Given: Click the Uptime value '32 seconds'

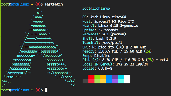Looking at the screenshot, I should [108, 30].
